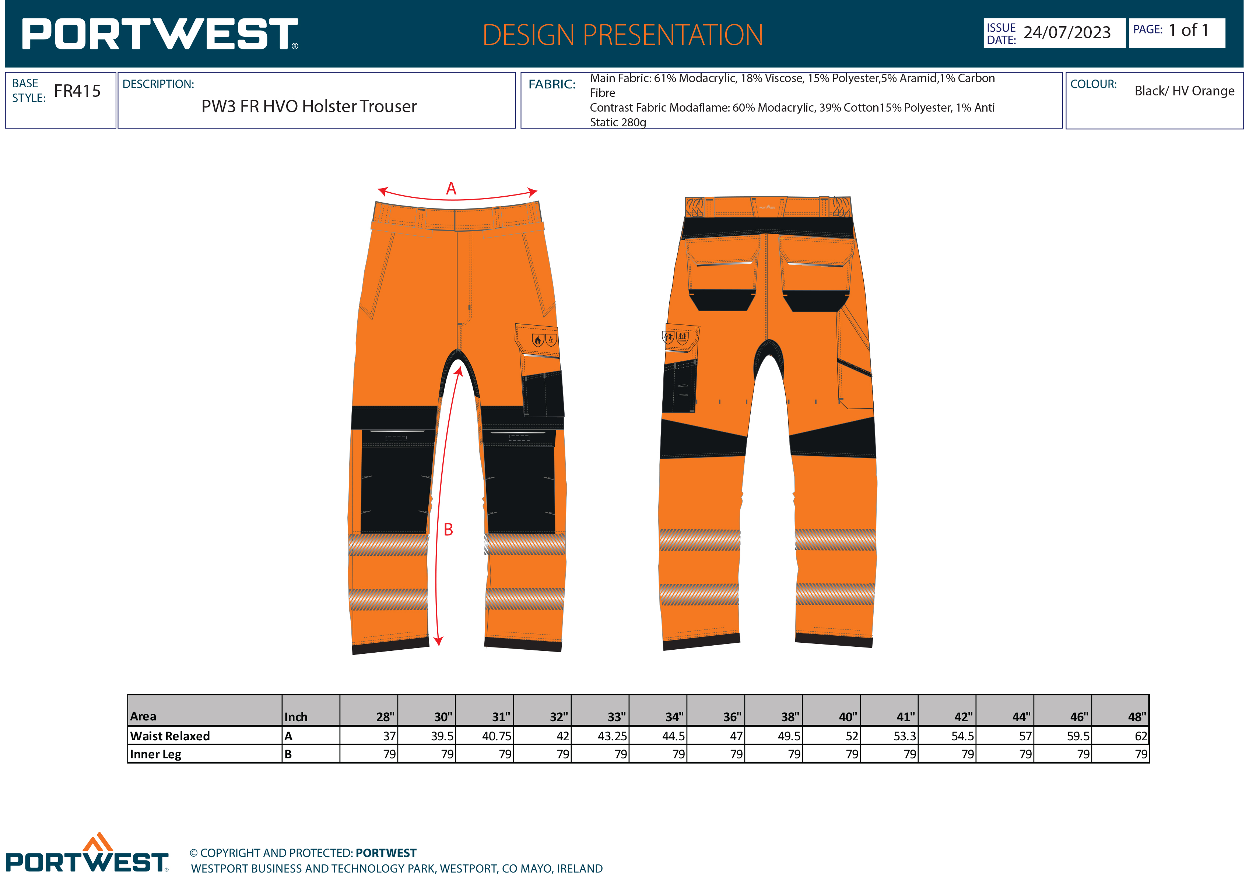Click the bold PORTWEST copyright text

(x=386, y=853)
